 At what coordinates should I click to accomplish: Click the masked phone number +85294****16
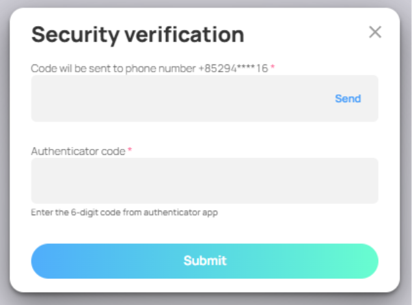tap(233, 68)
